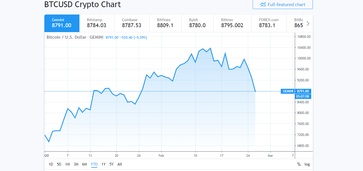The image size is (363, 171).
Task: Select the Bybit exchange tab
Action: click(197, 23)
